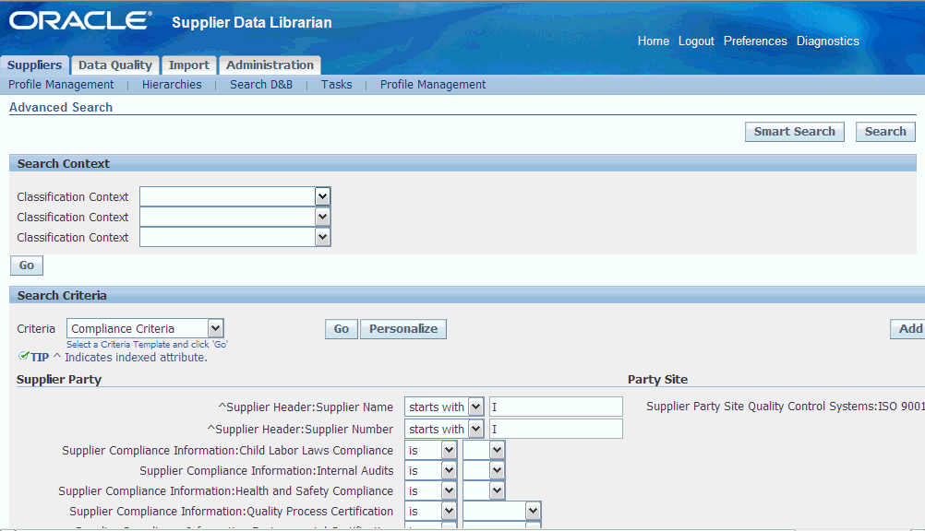Click the Logout link
The image size is (925, 531).
pyautogui.click(x=696, y=41)
